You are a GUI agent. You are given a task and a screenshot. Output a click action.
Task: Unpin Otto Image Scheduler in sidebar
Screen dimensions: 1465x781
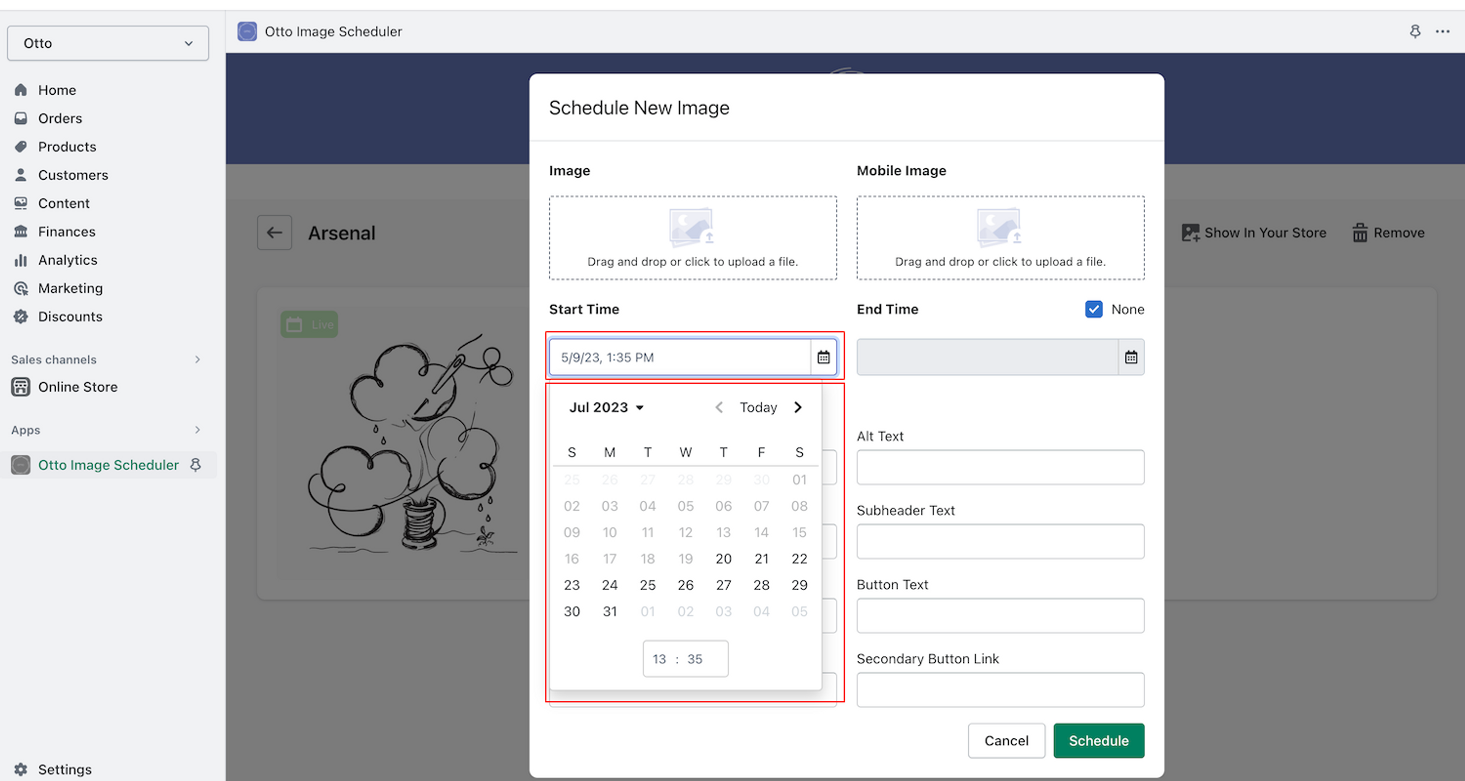pyautogui.click(x=196, y=465)
